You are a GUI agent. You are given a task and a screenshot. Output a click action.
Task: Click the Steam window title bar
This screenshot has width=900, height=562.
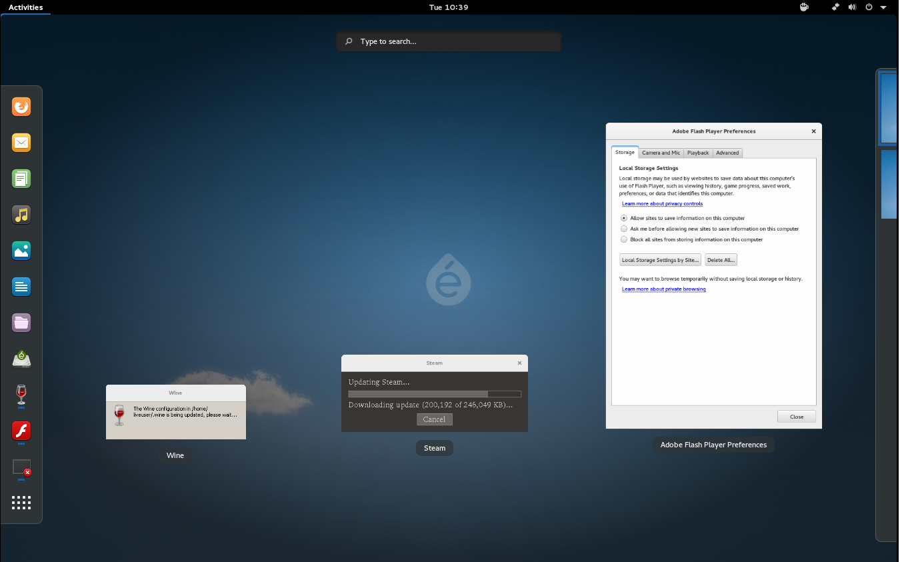pos(435,363)
